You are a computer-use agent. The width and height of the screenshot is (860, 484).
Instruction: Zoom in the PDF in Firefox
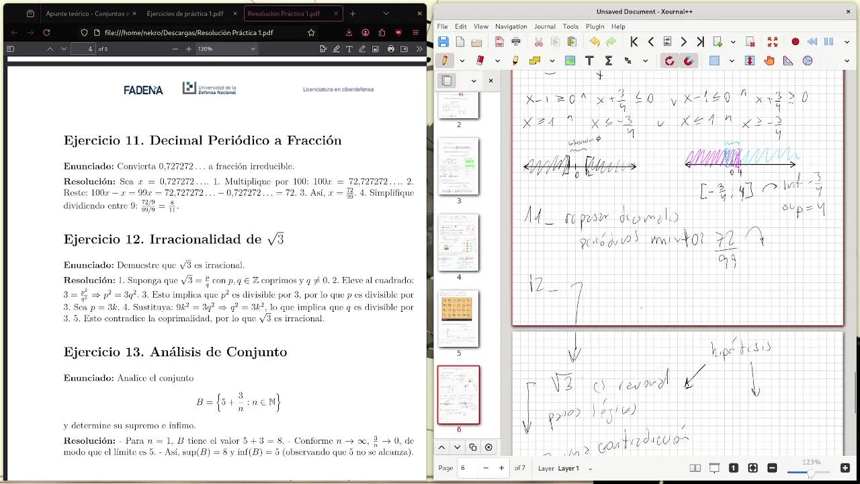coord(189,49)
